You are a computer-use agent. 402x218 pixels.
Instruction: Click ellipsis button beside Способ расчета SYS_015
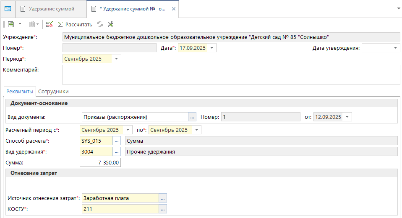pyautogui.click(x=117, y=141)
